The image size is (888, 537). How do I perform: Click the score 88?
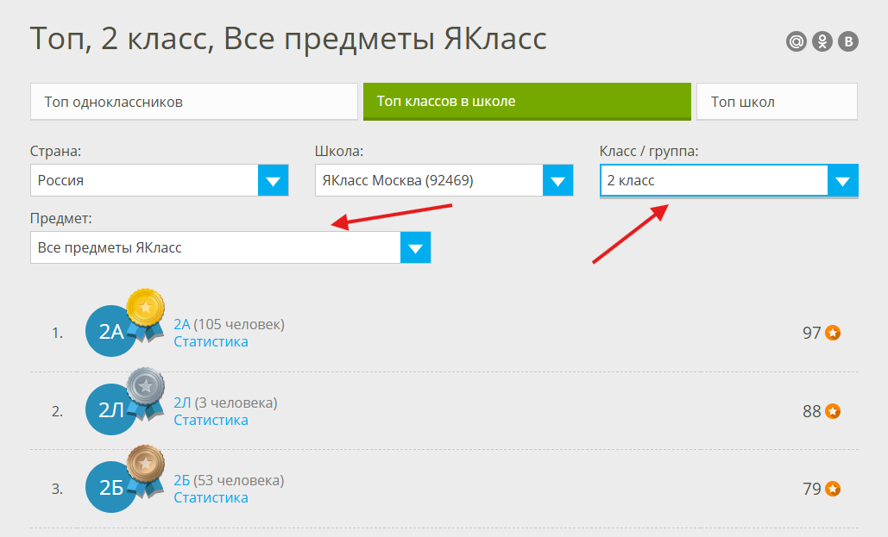point(811,411)
